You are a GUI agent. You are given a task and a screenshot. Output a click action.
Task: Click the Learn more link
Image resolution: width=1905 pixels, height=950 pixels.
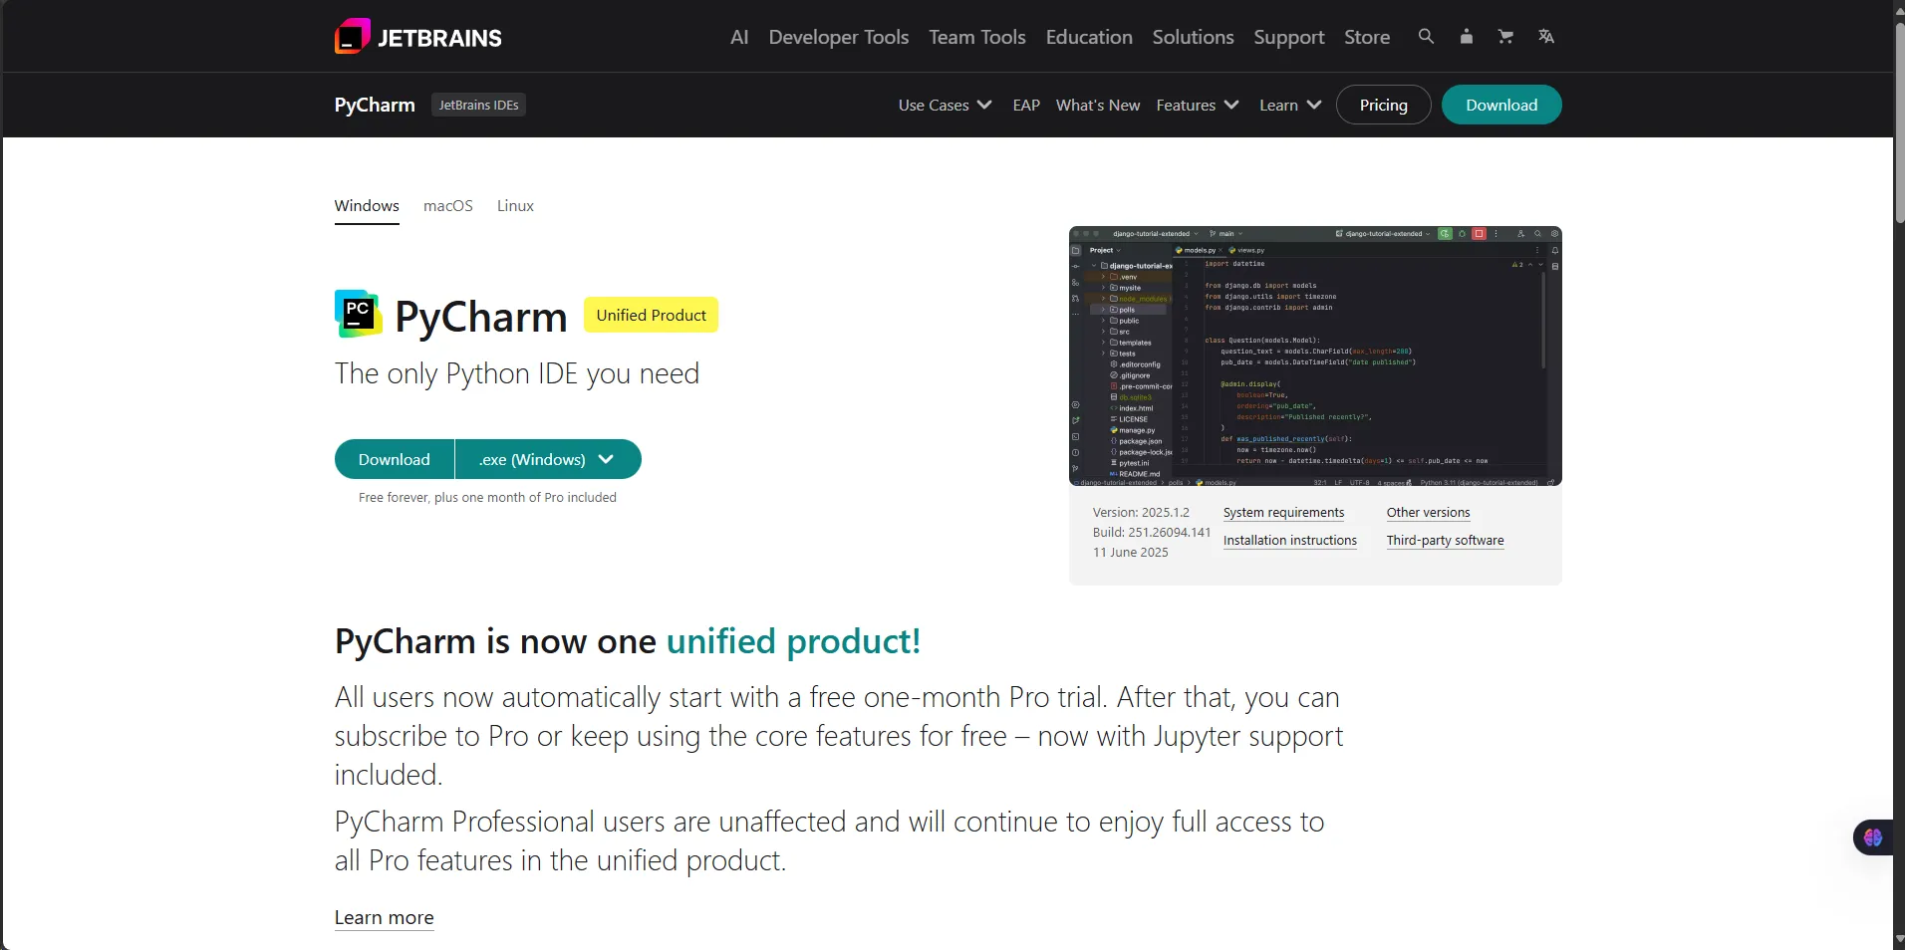[384, 918]
